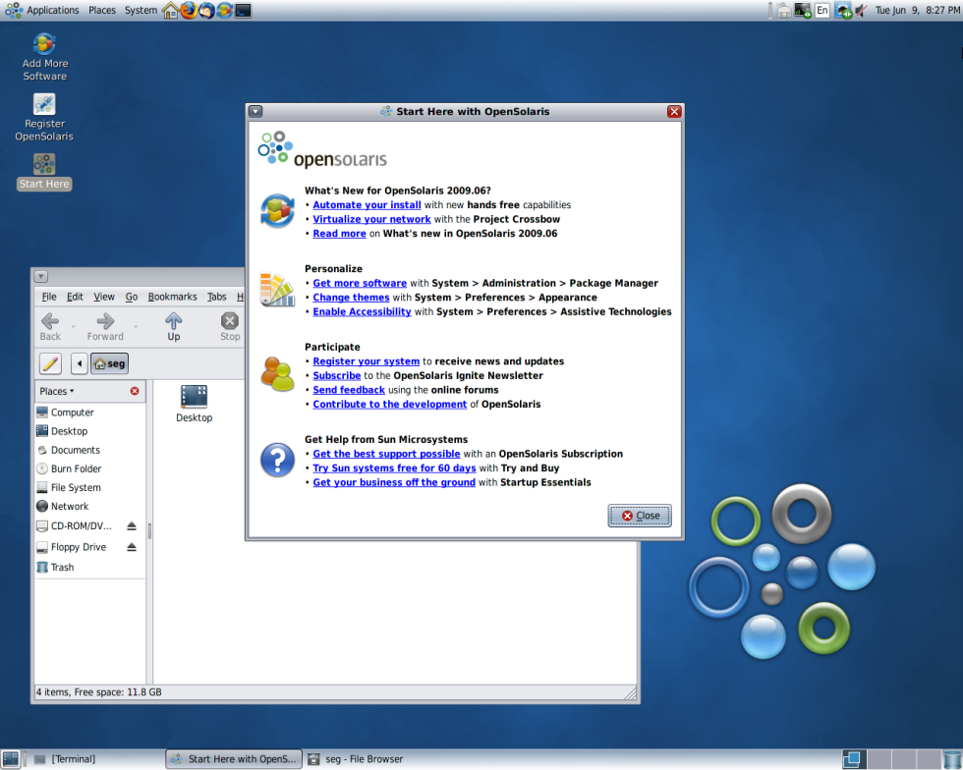
Task: Follow the Change themes link
Action: click(x=351, y=297)
